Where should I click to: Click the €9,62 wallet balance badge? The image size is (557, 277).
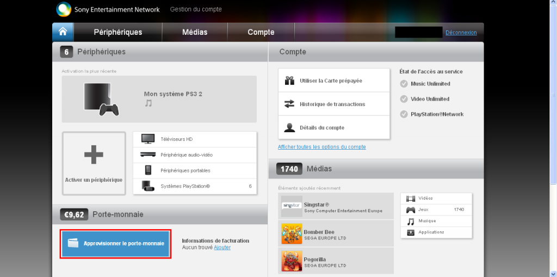pos(74,214)
